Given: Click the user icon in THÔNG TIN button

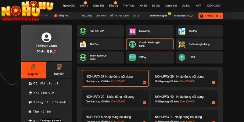Looking at the screenshot, I should (202, 16).
